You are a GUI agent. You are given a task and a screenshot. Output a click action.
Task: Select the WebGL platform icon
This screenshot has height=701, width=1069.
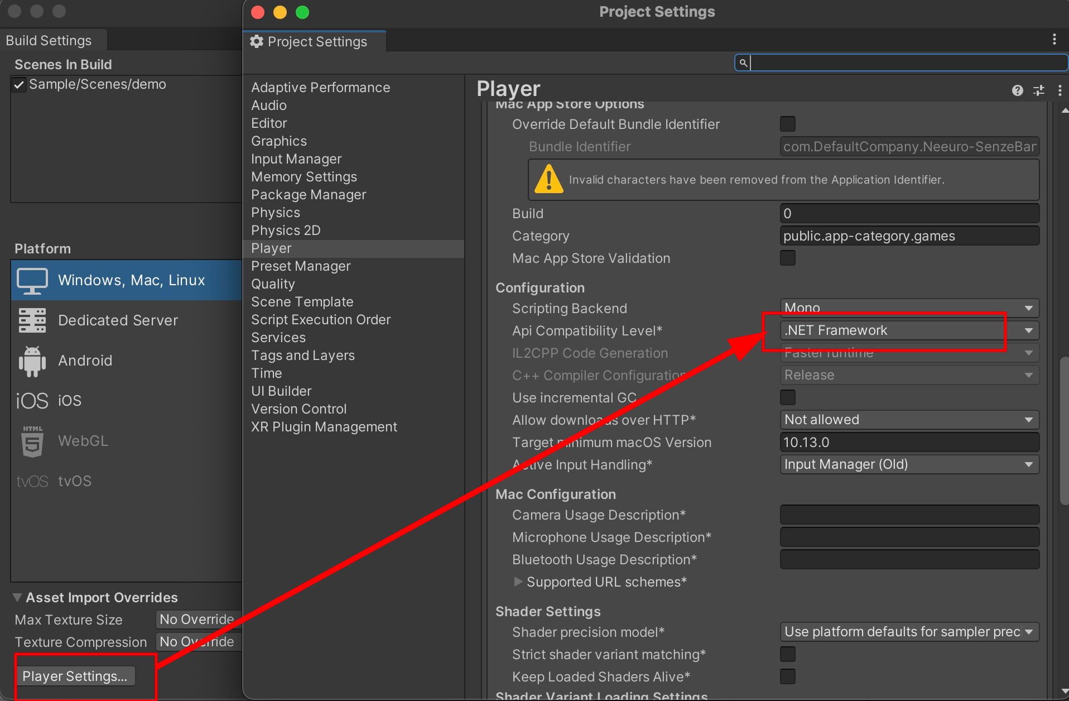tap(32, 441)
